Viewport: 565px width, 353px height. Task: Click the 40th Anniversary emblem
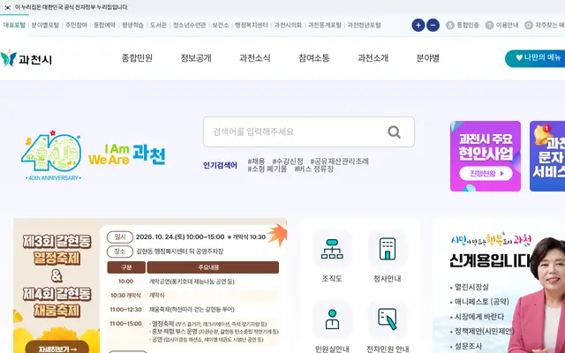[51, 155]
